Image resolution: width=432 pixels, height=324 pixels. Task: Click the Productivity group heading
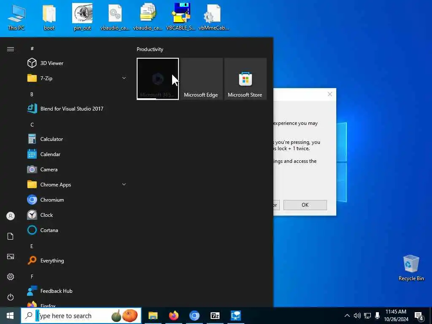150,49
